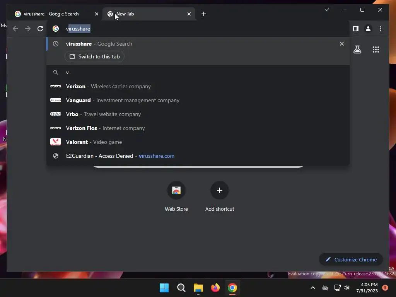Switch to the virusshare Google Search tab

(56, 14)
